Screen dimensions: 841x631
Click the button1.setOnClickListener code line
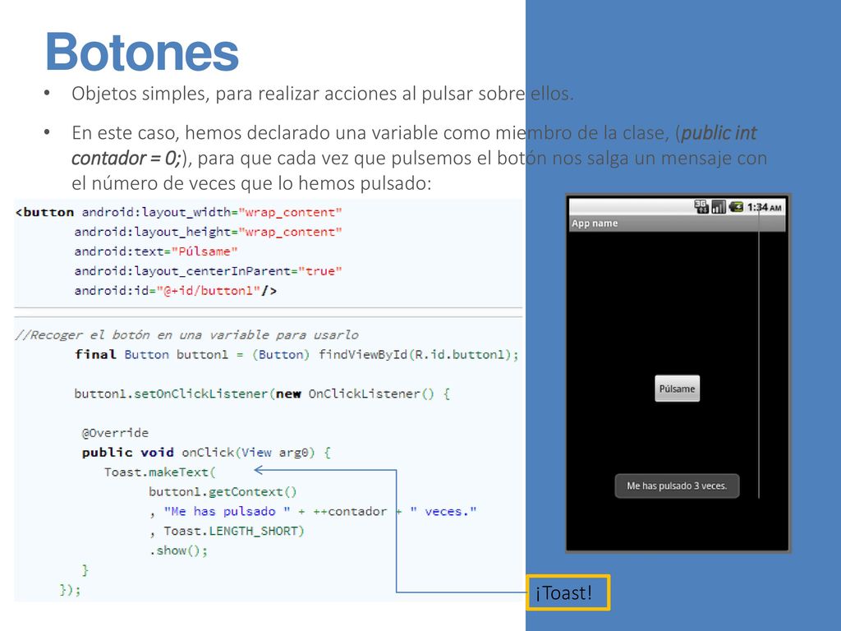[262, 394]
